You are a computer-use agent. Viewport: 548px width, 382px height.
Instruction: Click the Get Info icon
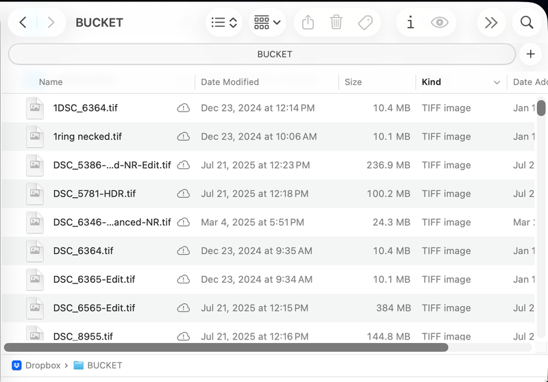410,23
